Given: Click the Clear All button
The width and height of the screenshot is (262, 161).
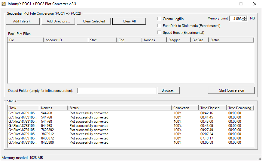Looking at the screenshot, I should pyautogui.click(x=129, y=21).
